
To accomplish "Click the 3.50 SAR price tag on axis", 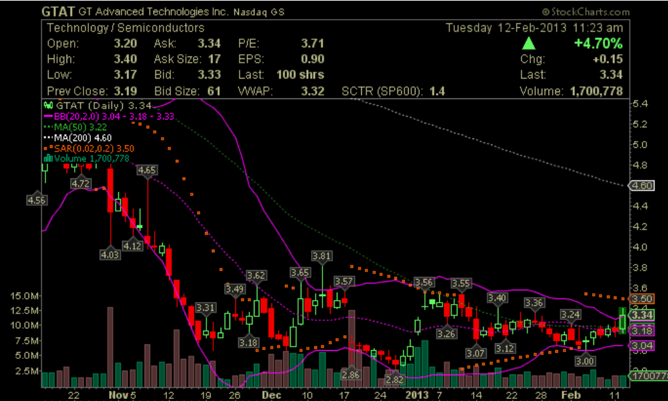I will tap(642, 299).
